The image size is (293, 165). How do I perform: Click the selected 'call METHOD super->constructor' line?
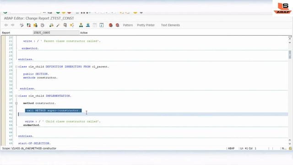(53, 110)
